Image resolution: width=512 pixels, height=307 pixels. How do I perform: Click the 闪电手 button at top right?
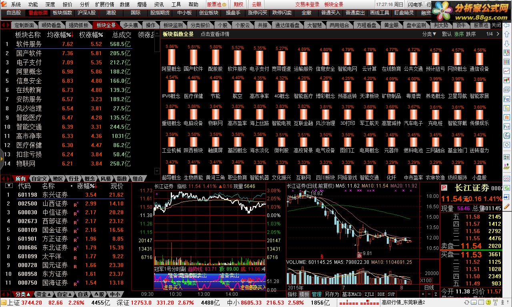click(415, 4)
